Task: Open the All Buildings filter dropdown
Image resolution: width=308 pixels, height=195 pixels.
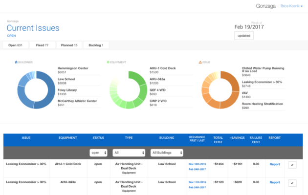Action: click(x=167, y=152)
